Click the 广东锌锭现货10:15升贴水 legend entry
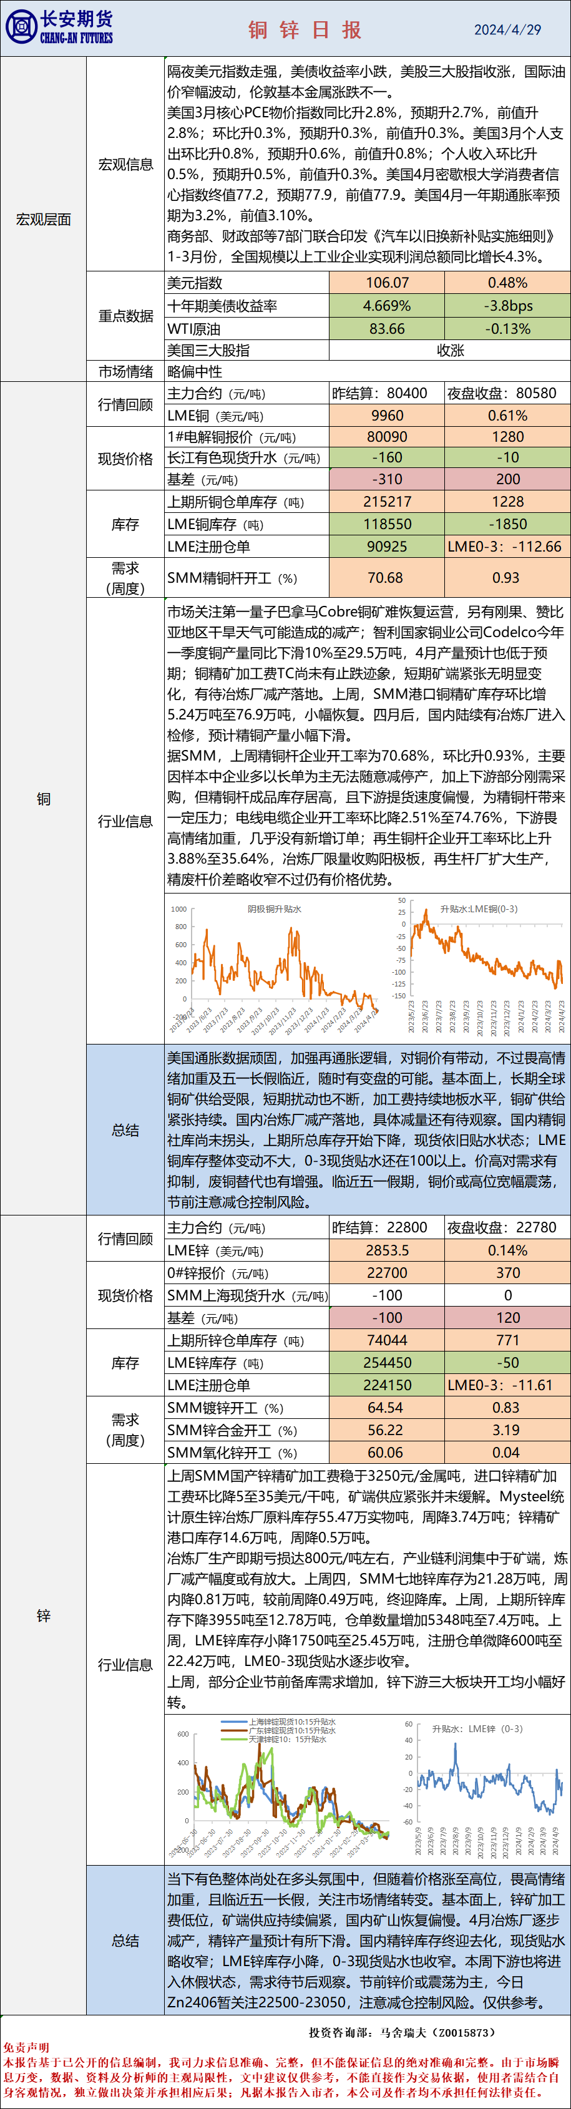 (278, 1731)
